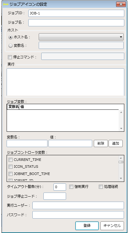
Task: Click the 追加 button
Action: click(x=115, y=144)
